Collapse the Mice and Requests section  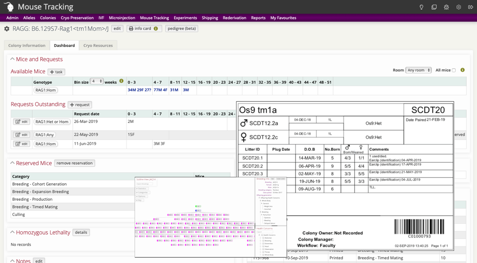click(12, 59)
